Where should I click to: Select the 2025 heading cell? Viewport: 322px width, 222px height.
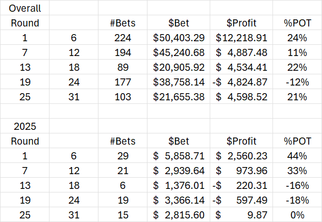coord(26,126)
